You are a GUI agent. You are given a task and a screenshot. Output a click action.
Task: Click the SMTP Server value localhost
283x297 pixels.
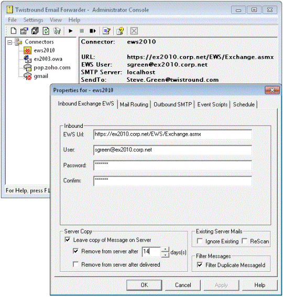point(141,72)
